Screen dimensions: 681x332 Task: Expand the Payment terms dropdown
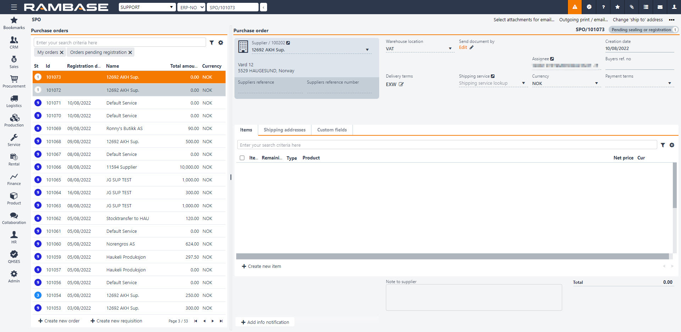(x=669, y=83)
